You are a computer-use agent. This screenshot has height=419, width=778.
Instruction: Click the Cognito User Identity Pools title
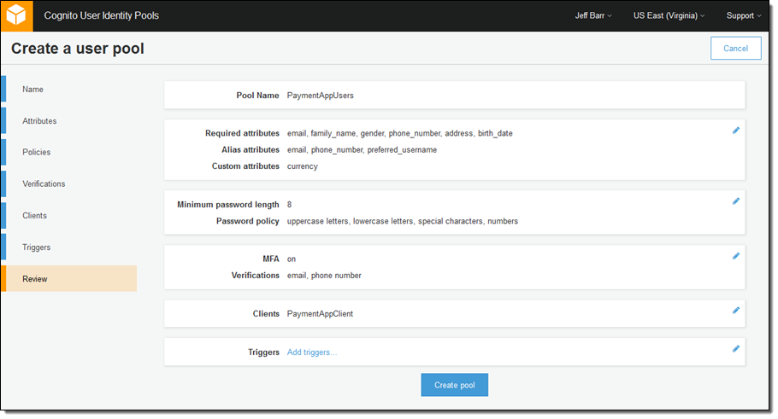tap(101, 16)
